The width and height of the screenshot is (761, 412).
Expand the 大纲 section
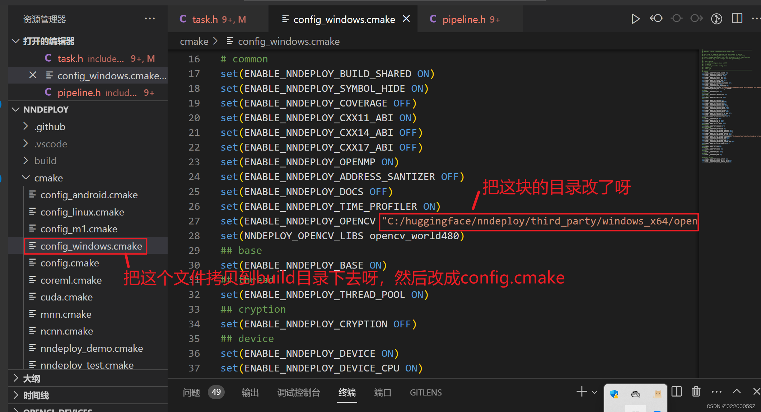15,378
